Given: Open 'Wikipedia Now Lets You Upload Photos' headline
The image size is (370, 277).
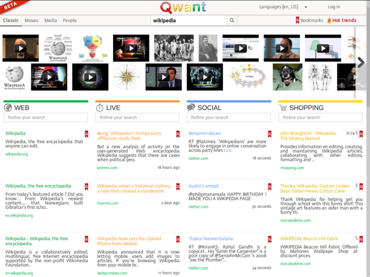Looking at the screenshot, I should 129,241.
